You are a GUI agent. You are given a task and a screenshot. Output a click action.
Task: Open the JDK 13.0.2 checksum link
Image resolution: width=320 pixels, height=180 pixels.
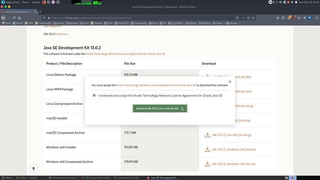click(62, 34)
